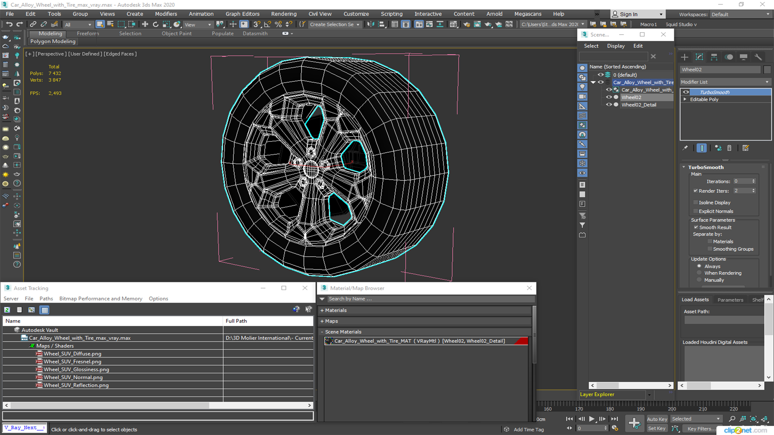The image size is (774, 435).
Task: Click Refresh icon in Asset Tracking
Action: point(7,310)
